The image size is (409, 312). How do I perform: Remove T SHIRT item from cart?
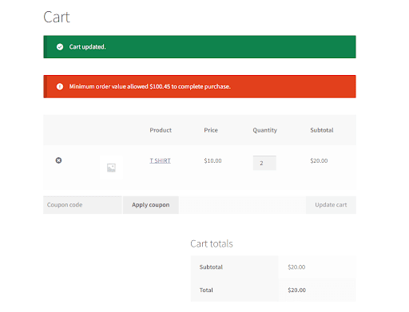click(58, 160)
